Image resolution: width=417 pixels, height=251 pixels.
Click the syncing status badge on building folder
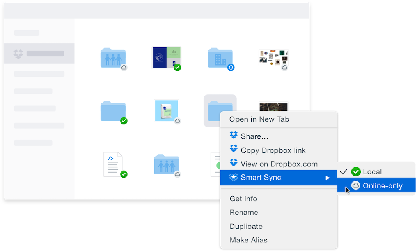(x=231, y=68)
